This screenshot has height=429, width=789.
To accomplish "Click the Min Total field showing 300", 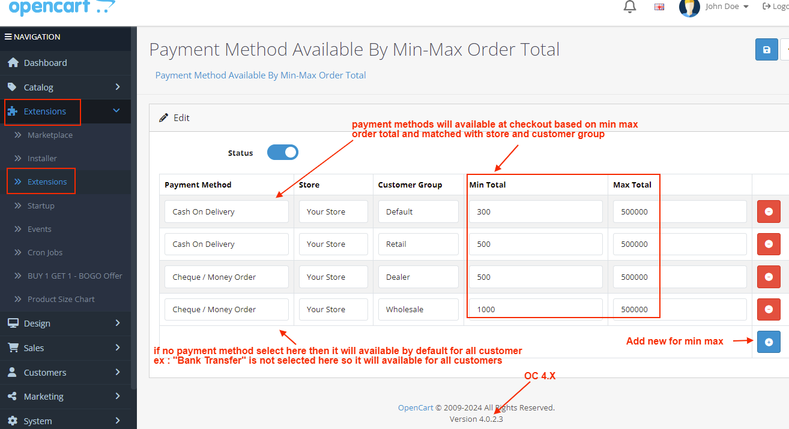I will click(536, 212).
